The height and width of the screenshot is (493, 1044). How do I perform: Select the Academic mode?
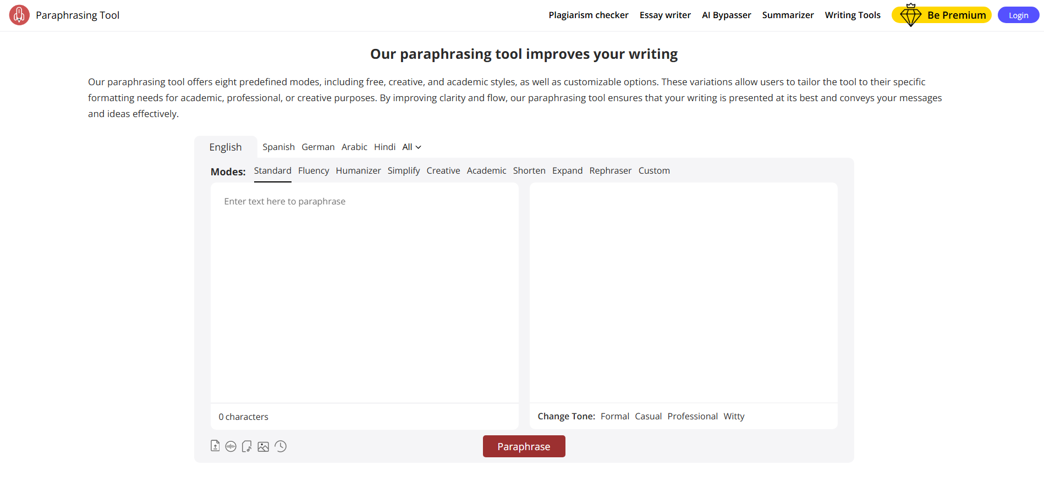pos(486,170)
